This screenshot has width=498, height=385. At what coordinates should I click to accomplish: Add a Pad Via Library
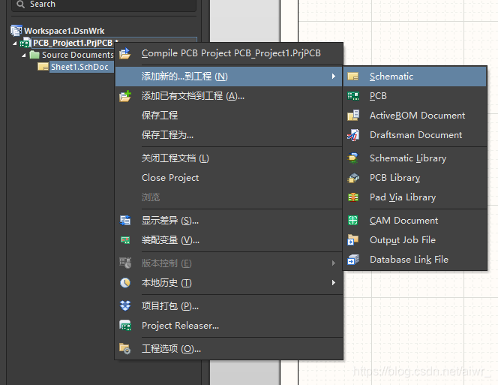point(415,197)
